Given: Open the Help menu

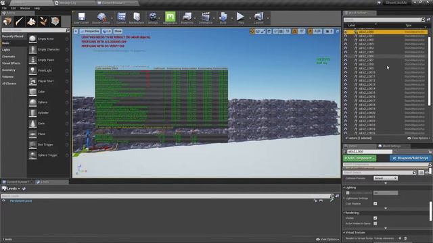Looking at the screenshot, I should (x=37, y=8).
